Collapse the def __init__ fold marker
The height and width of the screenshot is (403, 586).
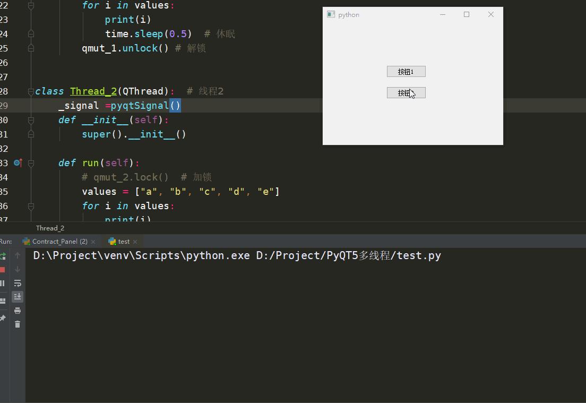(x=31, y=120)
